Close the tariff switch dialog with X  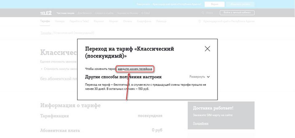(207, 49)
